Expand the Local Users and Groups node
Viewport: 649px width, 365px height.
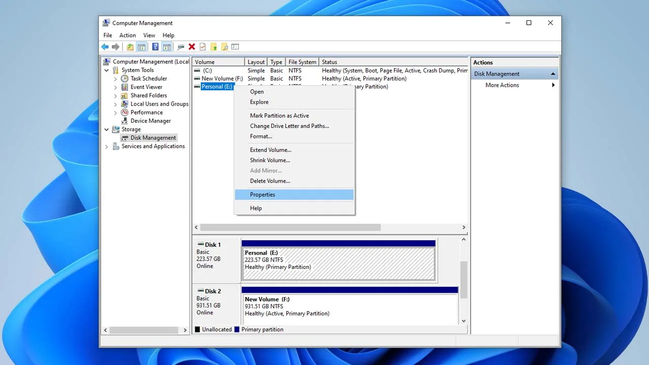point(116,104)
